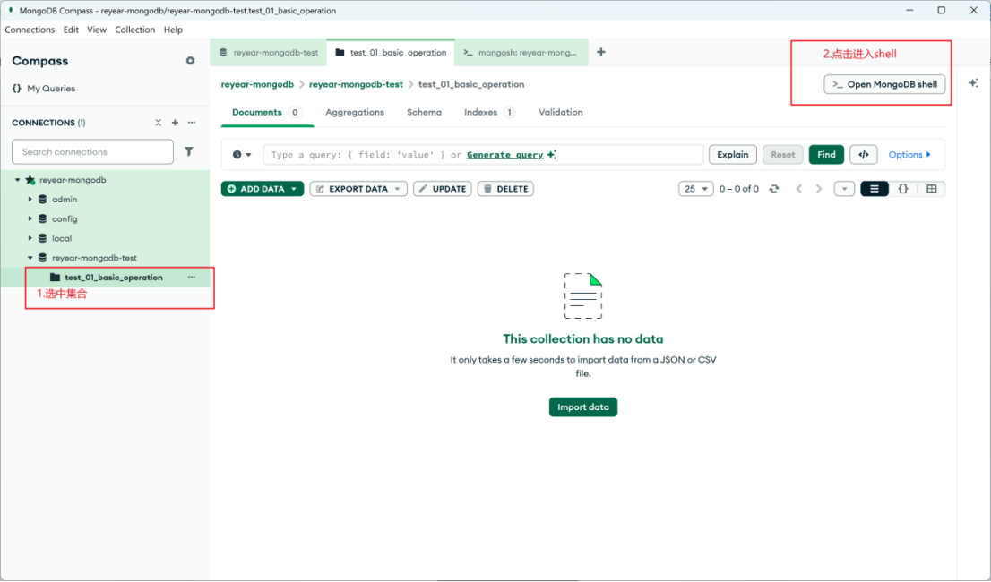The height and width of the screenshot is (582, 991).
Task: Open EXPORT DATA dropdown
Action: pos(358,189)
